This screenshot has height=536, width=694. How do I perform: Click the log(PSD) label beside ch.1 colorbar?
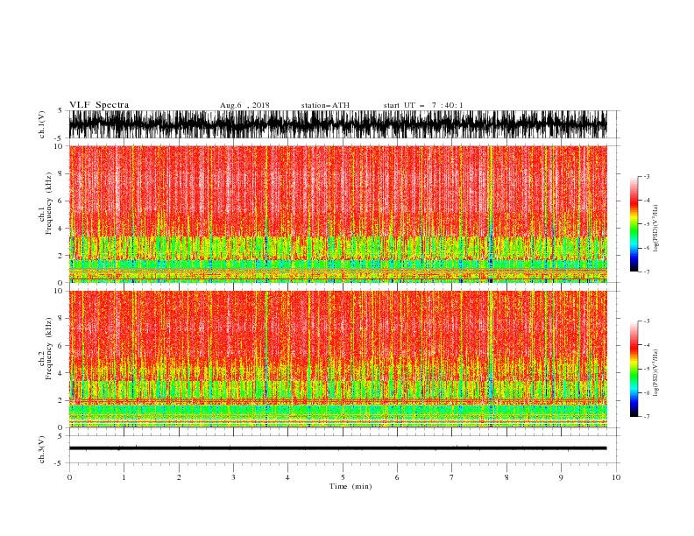pyautogui.click(x=655, y=229)
